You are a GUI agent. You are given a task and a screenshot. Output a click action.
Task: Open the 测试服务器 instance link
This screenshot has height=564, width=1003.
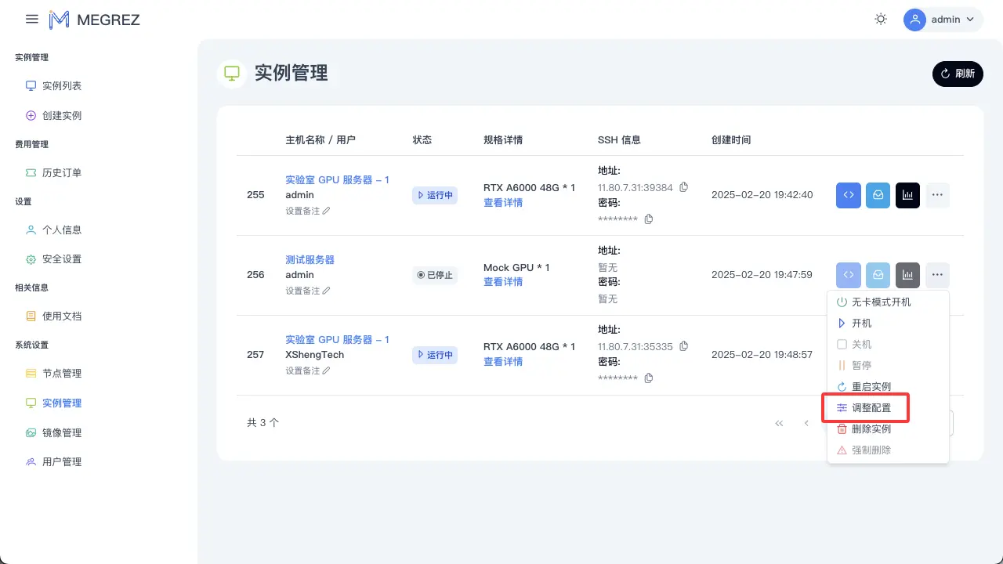(310, 259)
